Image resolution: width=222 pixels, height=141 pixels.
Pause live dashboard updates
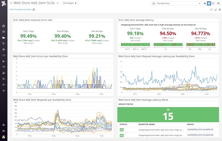point(209,3)
